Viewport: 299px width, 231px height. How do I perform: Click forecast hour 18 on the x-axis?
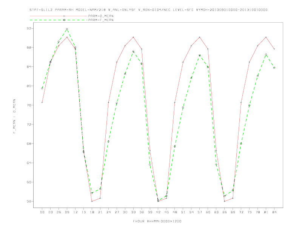coord(92,212)
